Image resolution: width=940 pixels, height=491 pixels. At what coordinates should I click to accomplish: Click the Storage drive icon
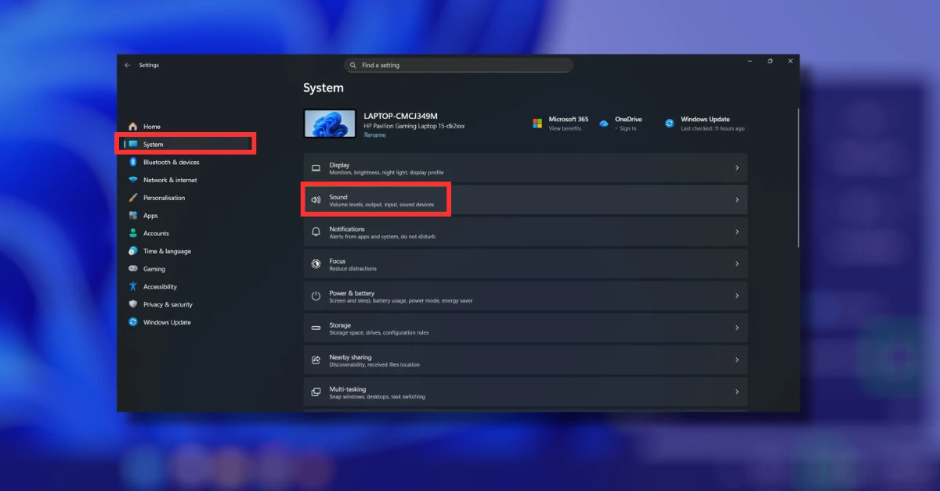tap(316, 328)
